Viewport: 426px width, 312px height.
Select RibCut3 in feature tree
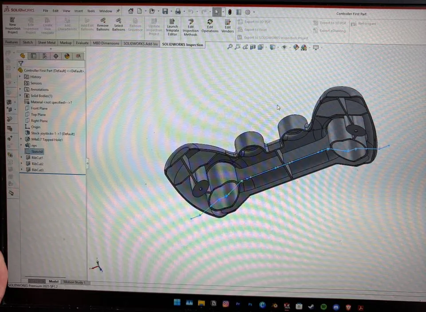click(x=35, y=170)
